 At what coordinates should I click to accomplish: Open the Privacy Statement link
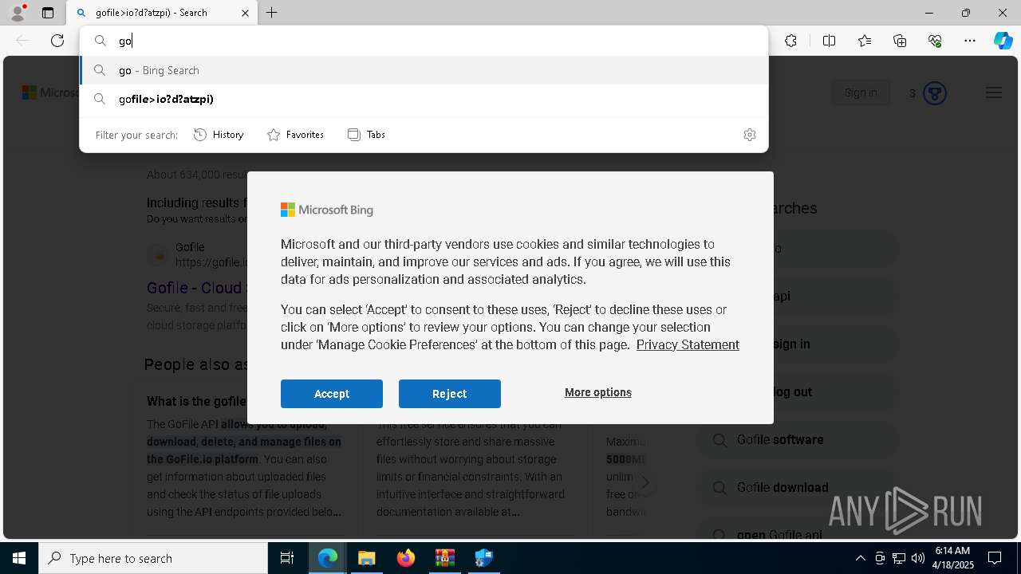(688, 344)
